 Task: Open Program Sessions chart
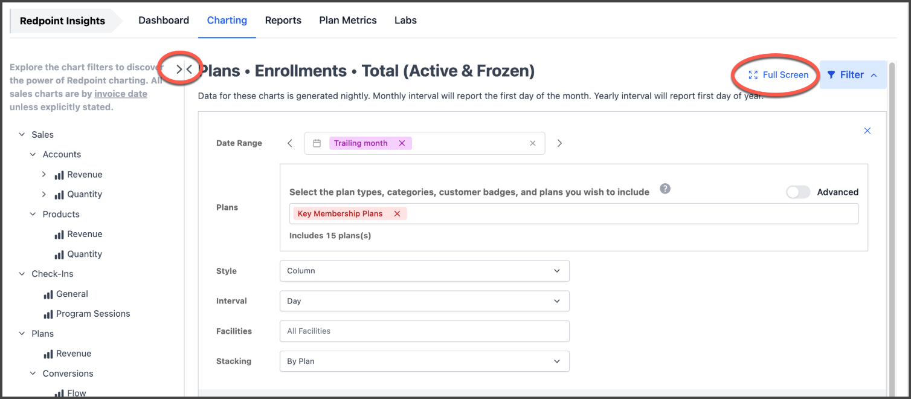92,314
